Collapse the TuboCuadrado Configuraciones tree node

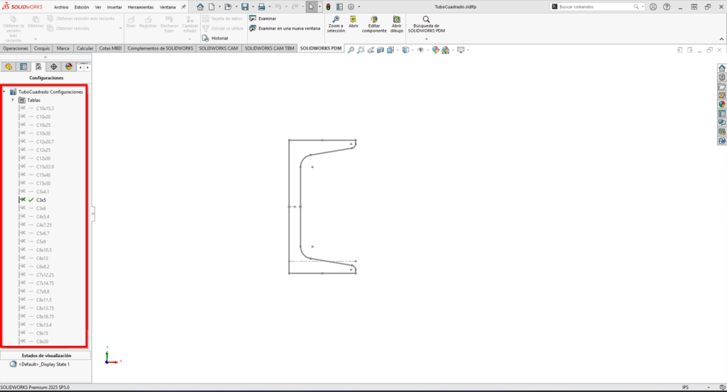tap(4, 91)
